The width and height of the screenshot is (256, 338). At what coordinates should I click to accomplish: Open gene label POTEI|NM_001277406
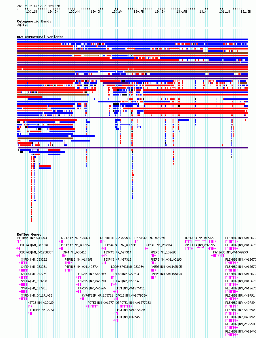click(103, 303)
